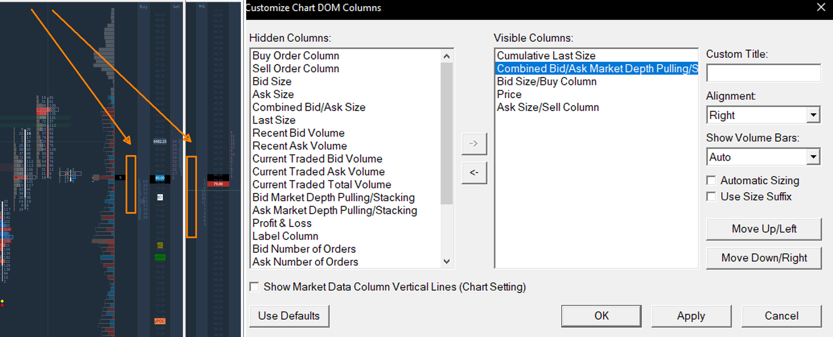Close the Customize Chart DOM Columns dialog
833x337 pixels.
[821, 7]
